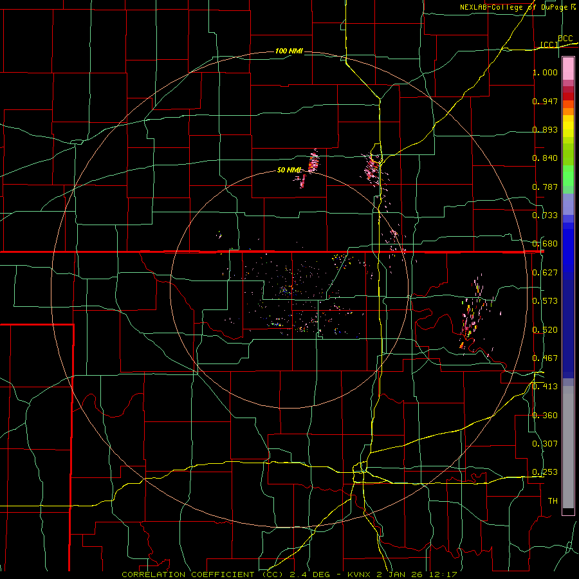Click the TH threshold label
The image size is (579, 579).
553,501
